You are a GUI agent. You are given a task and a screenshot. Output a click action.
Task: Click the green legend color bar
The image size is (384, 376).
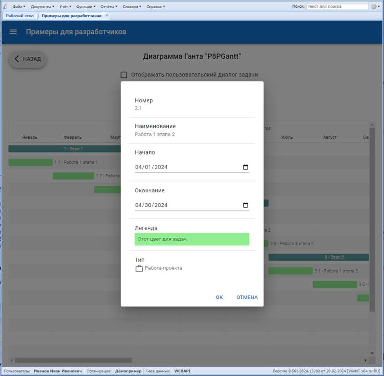click(x=192, y=239)
